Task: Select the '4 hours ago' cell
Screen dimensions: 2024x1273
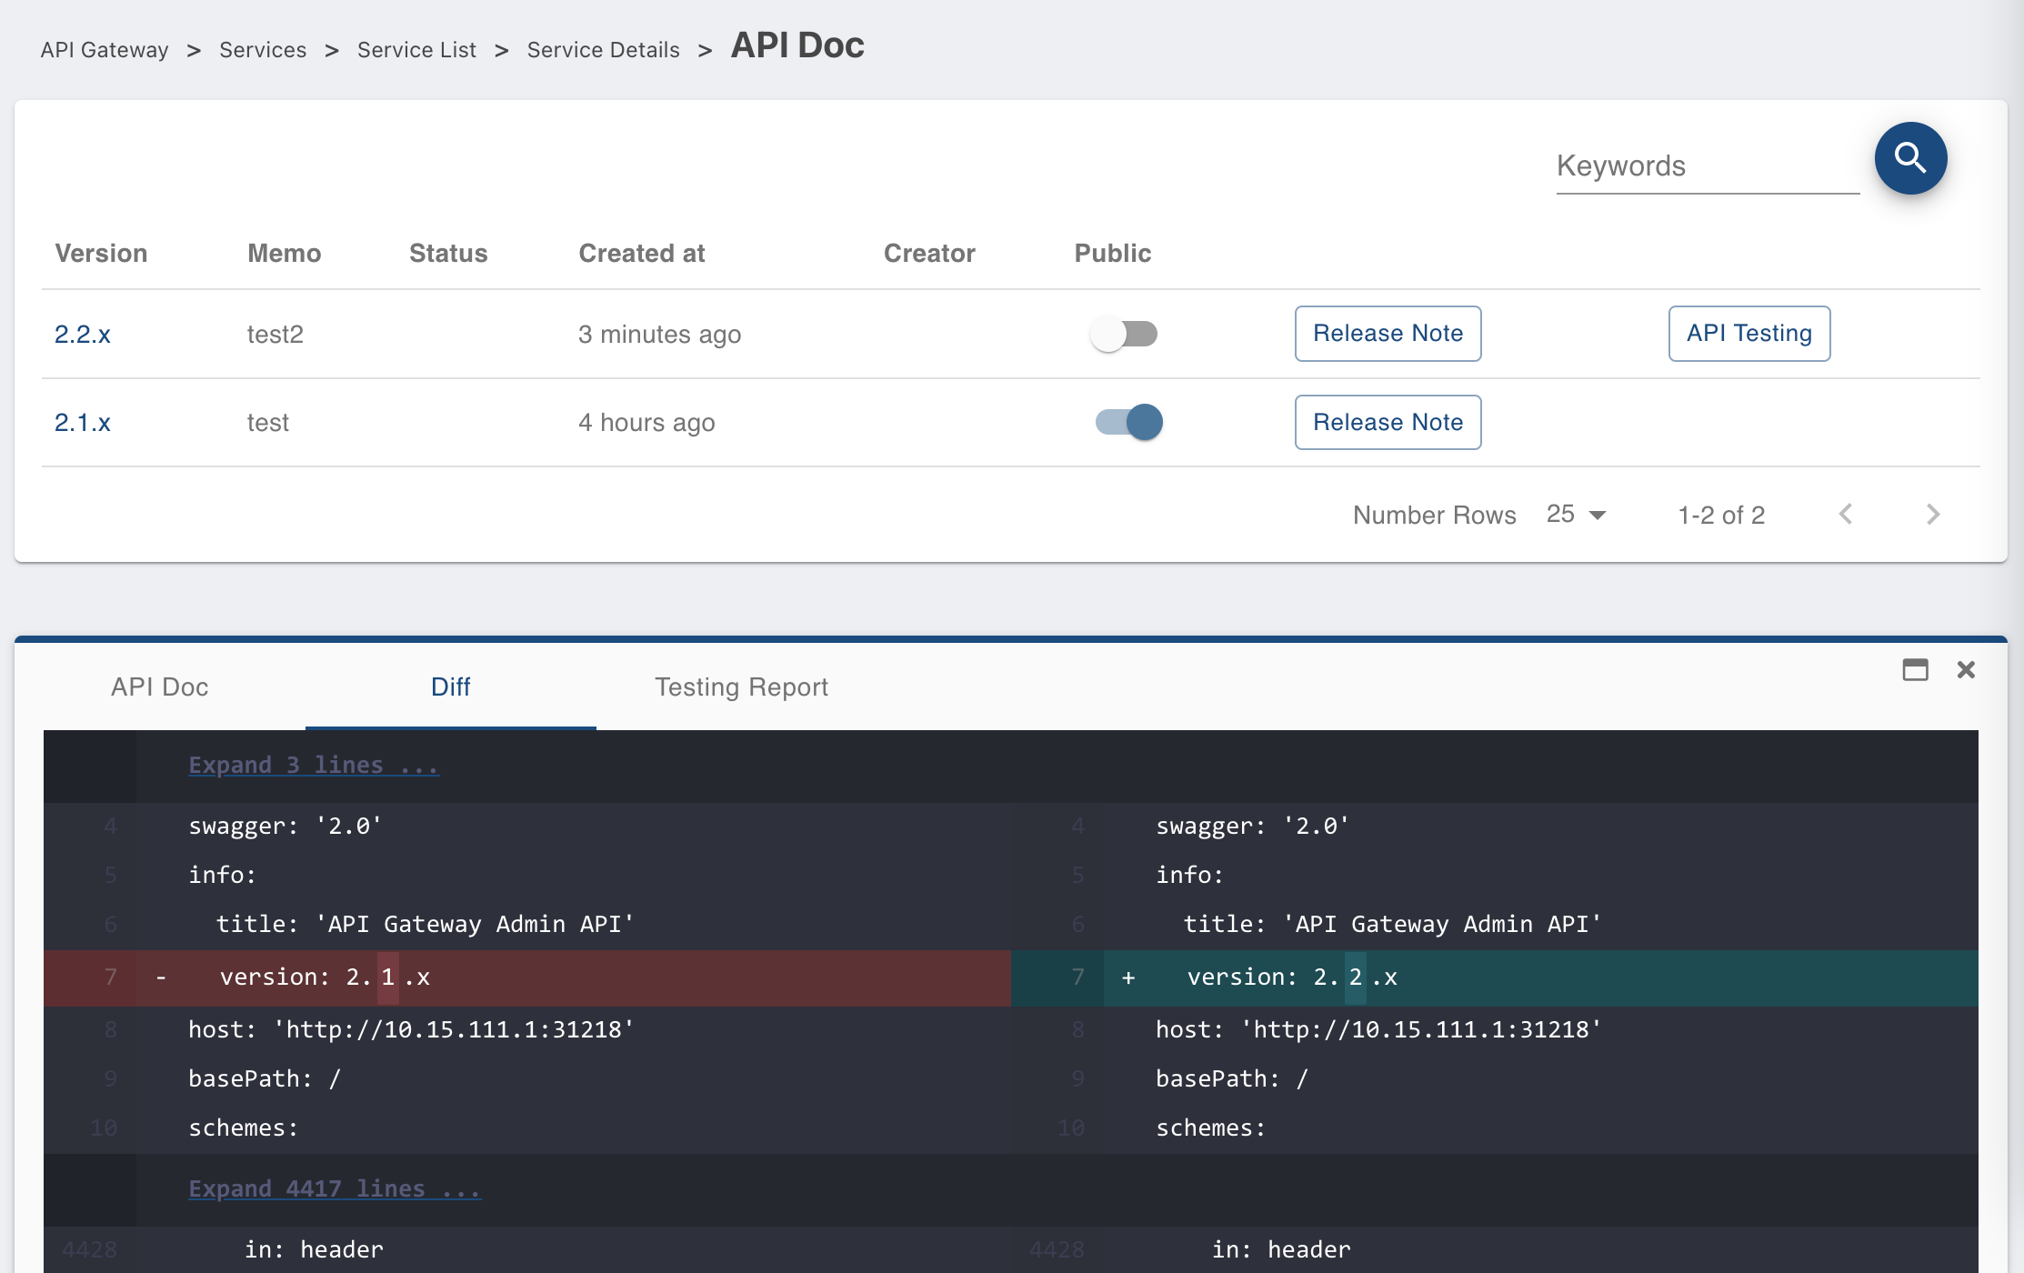Action: 646,423
